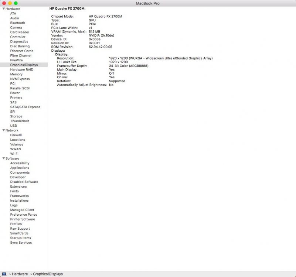
Task: Select SmartCards in the sidebar
Action: pyautogui.click(x=19, y=233)
